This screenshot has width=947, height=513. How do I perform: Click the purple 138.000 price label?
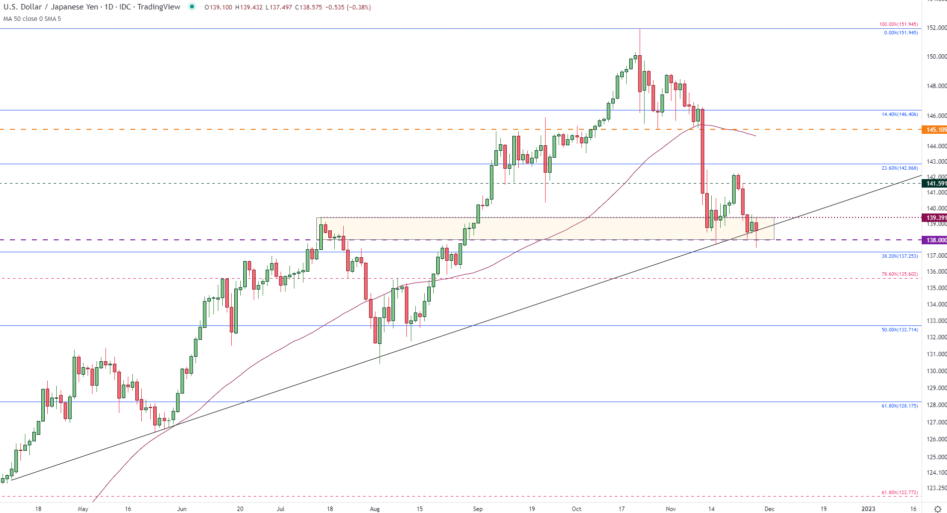tap(935, 240)
